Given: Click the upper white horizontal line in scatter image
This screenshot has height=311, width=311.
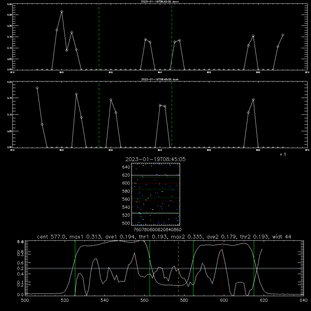Looking at the screenshot, I should click(x=155, y=175).
